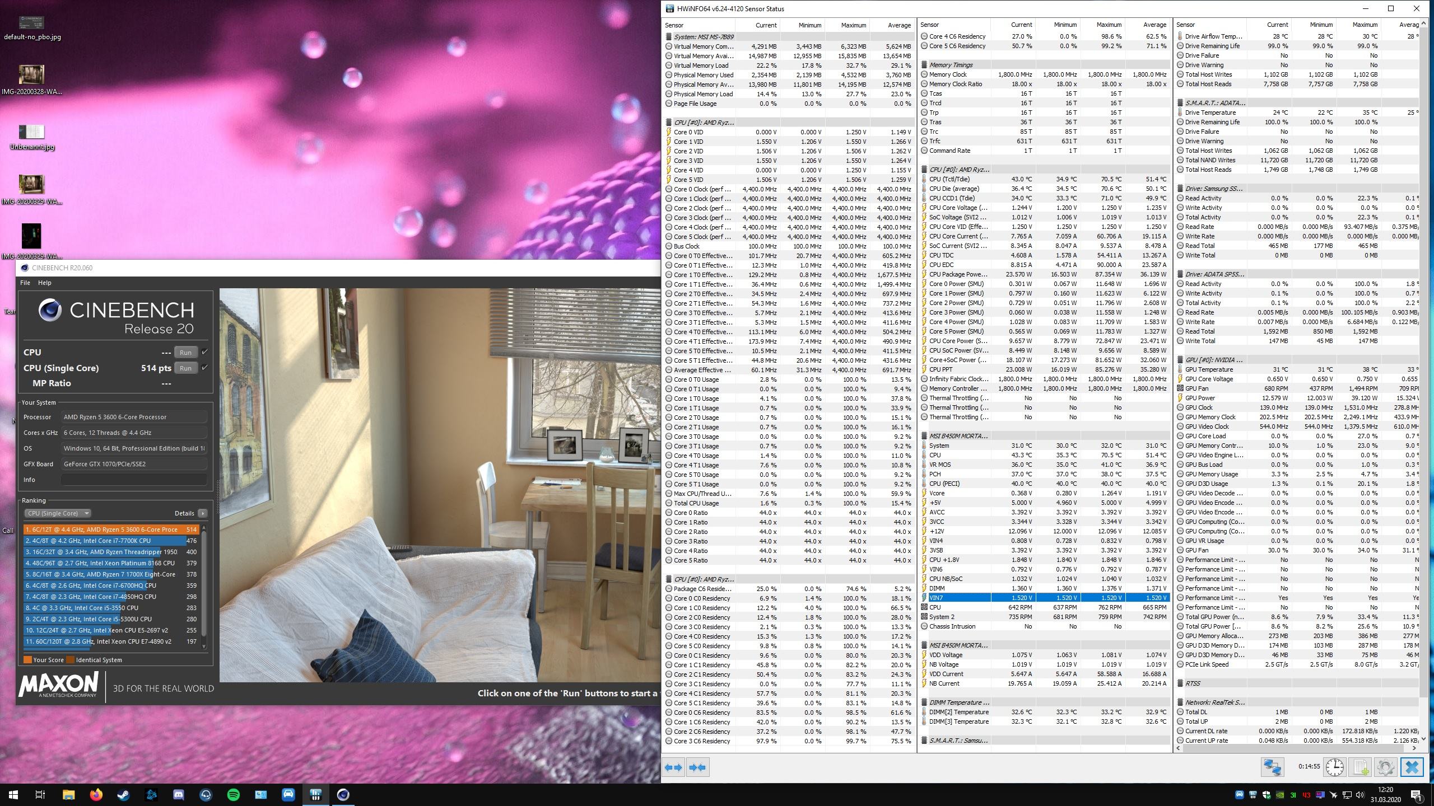
Task: Open Cinebench Help menu
Action: click(44, 283)
